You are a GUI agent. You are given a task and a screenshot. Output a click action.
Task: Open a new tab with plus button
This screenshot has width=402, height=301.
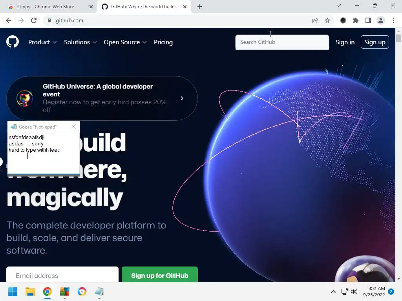pos(200,7)
